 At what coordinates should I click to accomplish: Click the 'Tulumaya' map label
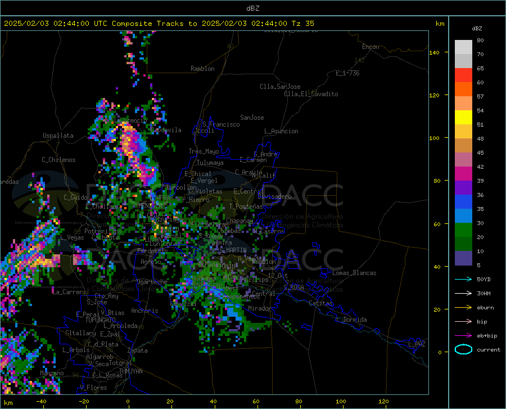click(210, 163)
